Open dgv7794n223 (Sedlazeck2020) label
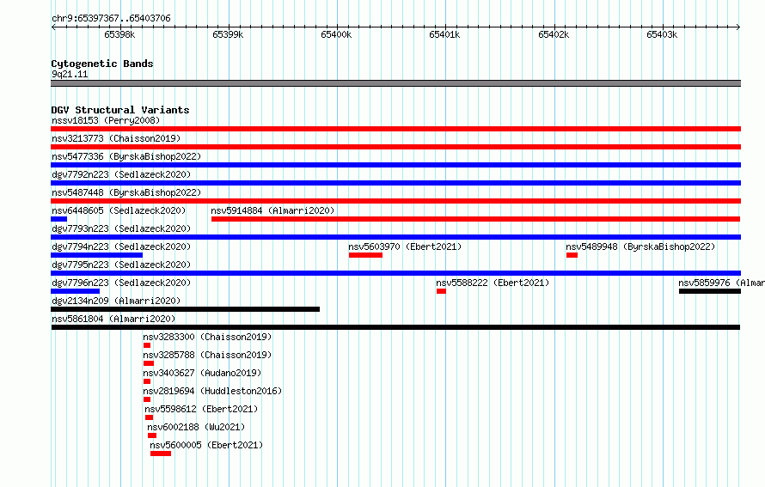Screen dimensions: 765x487 (121, 247)
